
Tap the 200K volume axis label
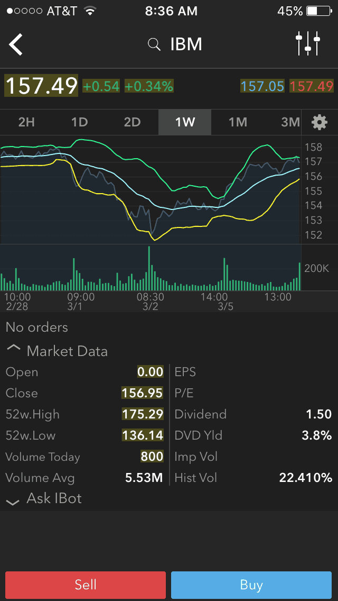point(316,268)
